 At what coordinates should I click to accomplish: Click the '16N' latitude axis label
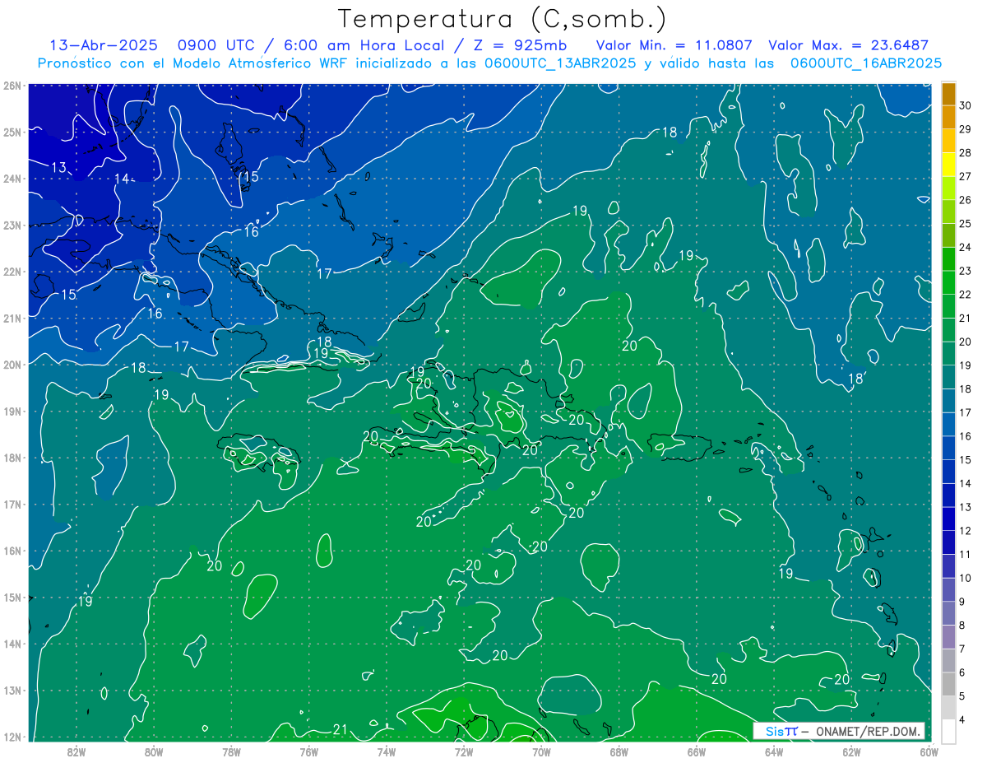(12, 551)
